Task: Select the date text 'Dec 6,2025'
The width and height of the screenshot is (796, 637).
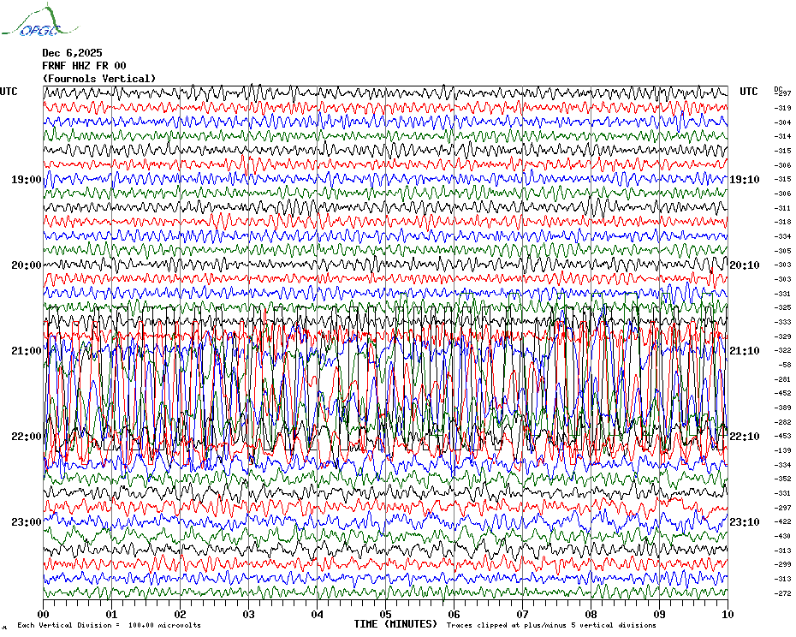Action: [x=72, y=53]
